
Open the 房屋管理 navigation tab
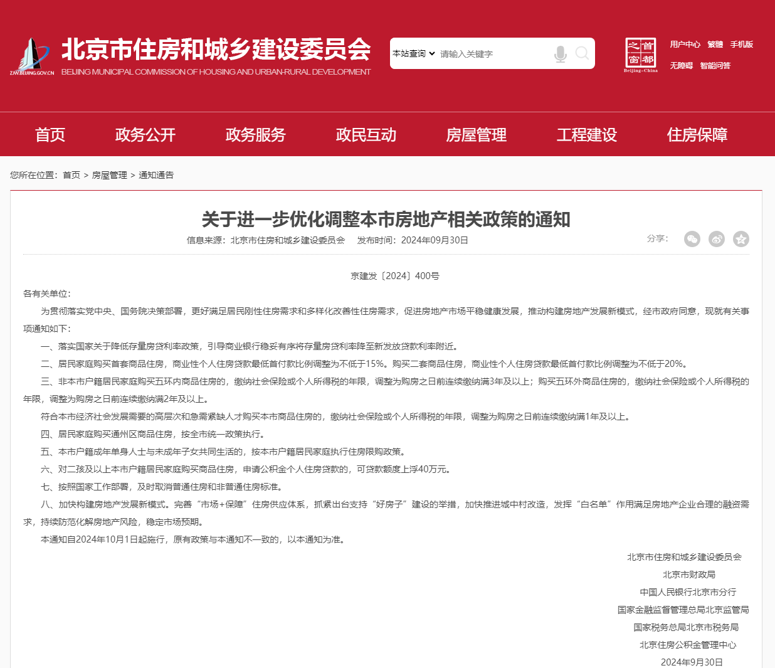(477, 135)
